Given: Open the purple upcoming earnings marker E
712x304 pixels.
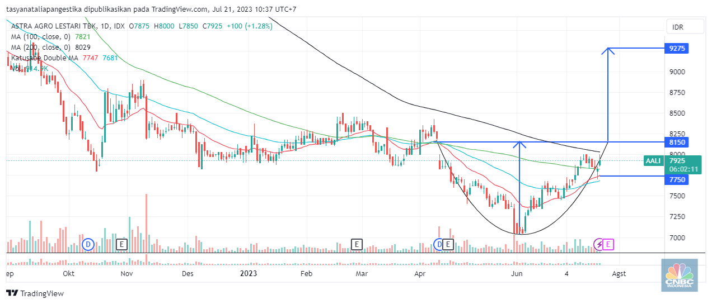Looking at the screenshot, I should coord(609,244).
